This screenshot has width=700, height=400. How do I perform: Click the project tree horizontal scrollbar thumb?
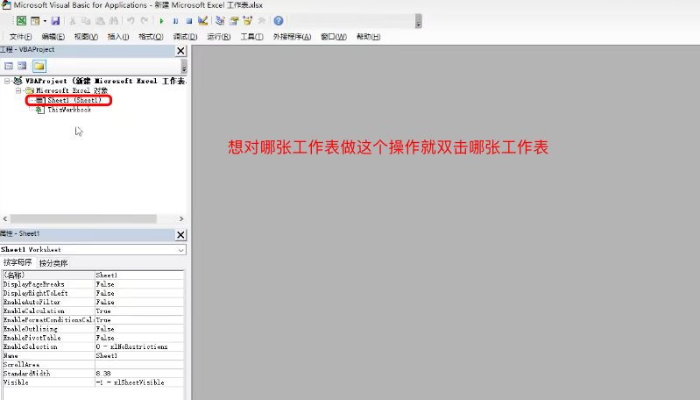pos(83,218)
